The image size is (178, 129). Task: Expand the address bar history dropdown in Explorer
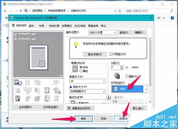pos(115,11)
